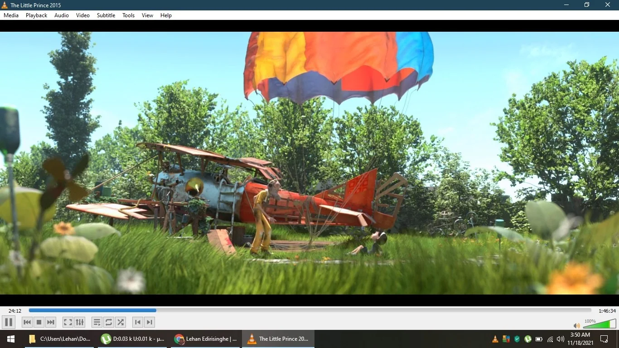Toggle the playlist view
Screen dimensions: 619x348
click(x=97, y=322)
